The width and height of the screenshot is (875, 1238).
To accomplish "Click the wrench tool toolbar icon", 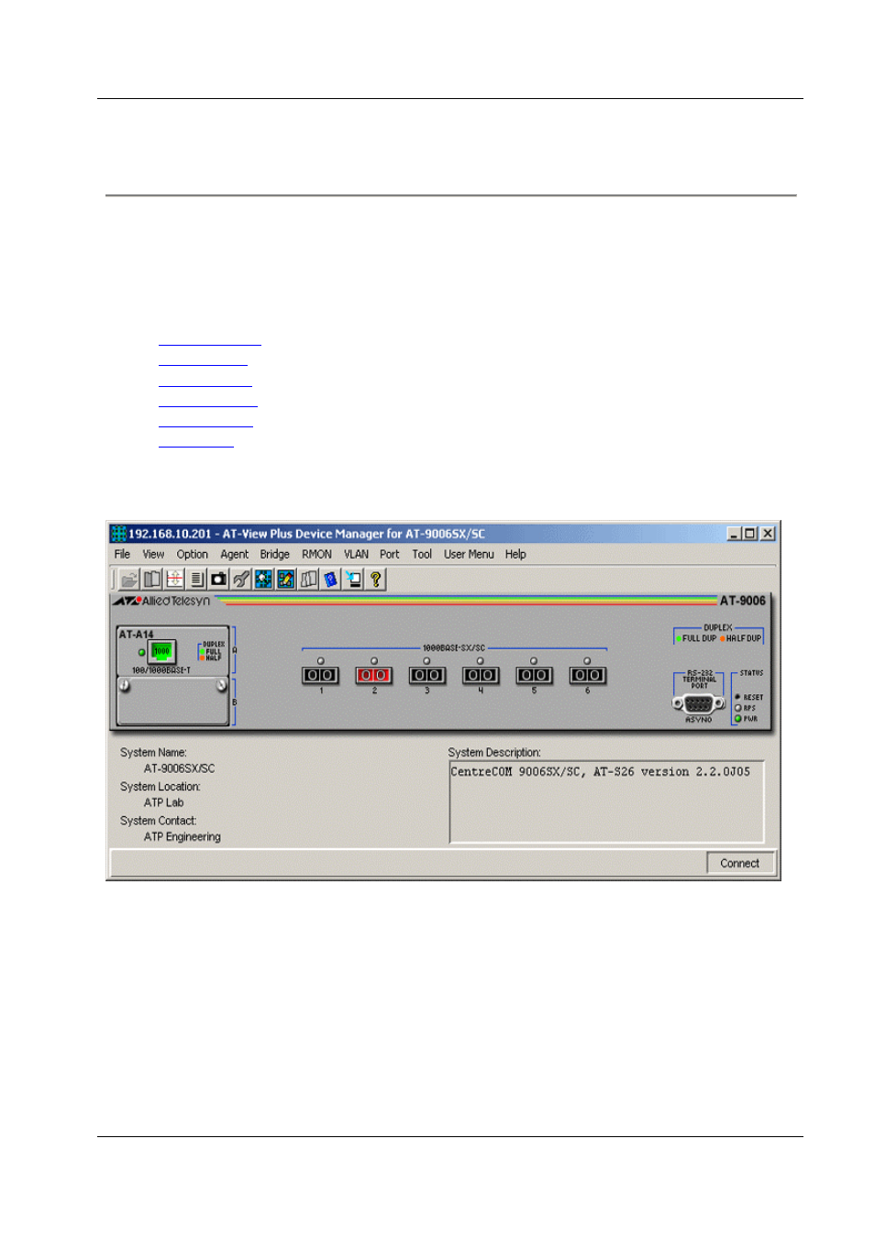I will (241, 579).
